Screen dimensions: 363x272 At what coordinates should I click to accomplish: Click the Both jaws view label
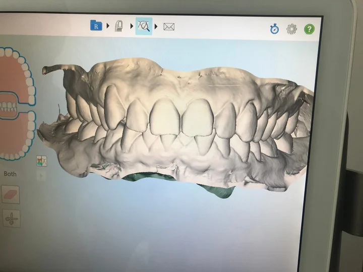10,174
